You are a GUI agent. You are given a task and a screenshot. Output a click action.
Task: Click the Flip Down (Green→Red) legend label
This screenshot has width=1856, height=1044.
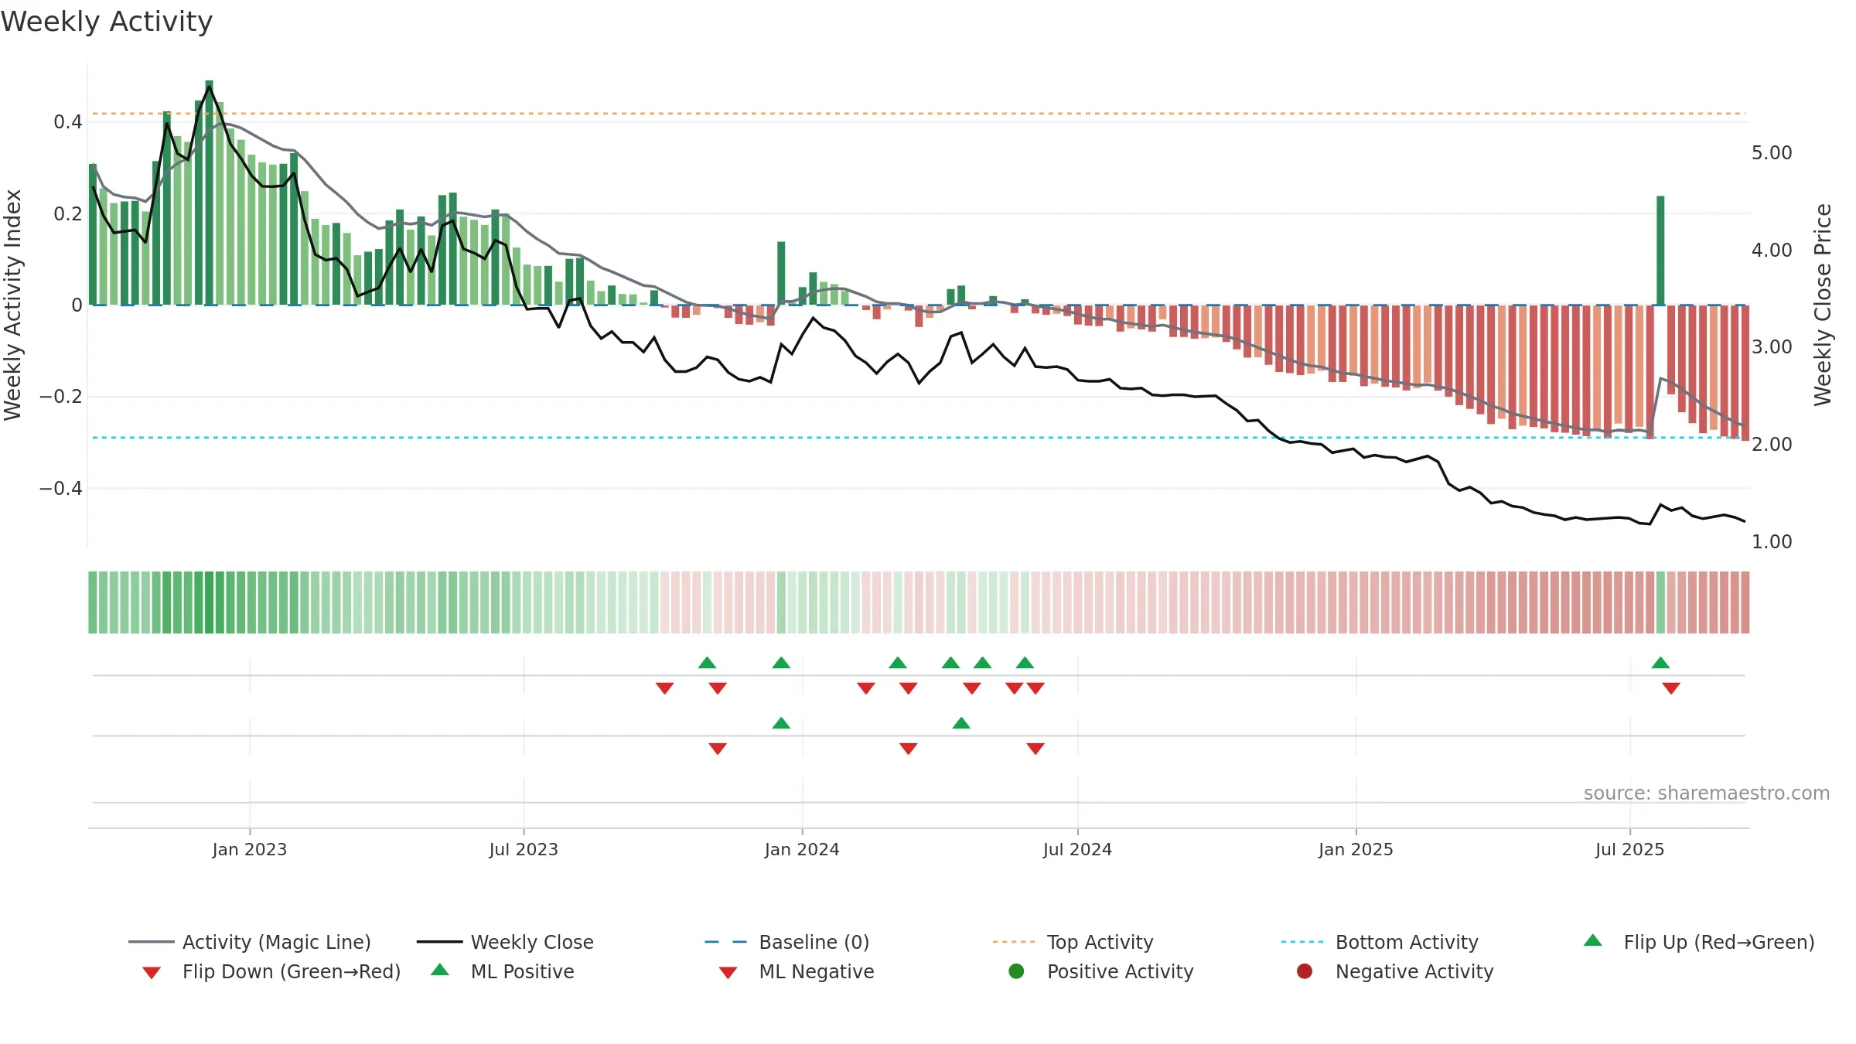pos(292,971)
